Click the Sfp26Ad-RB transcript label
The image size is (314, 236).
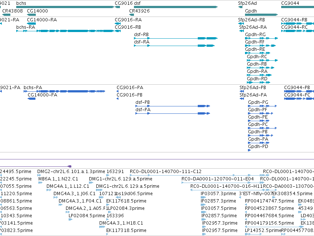(251, 20)
